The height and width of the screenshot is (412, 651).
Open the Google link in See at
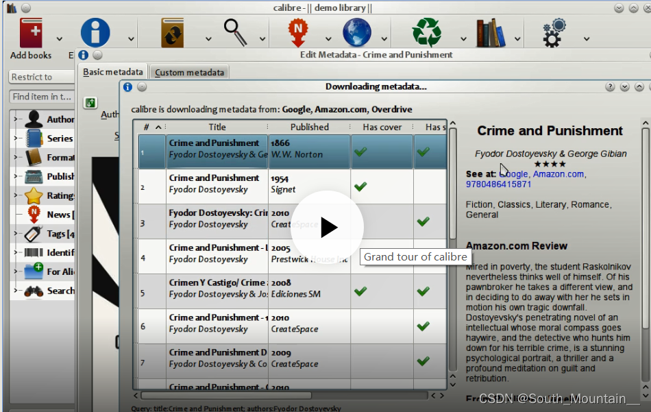click(x=513, y=174)
